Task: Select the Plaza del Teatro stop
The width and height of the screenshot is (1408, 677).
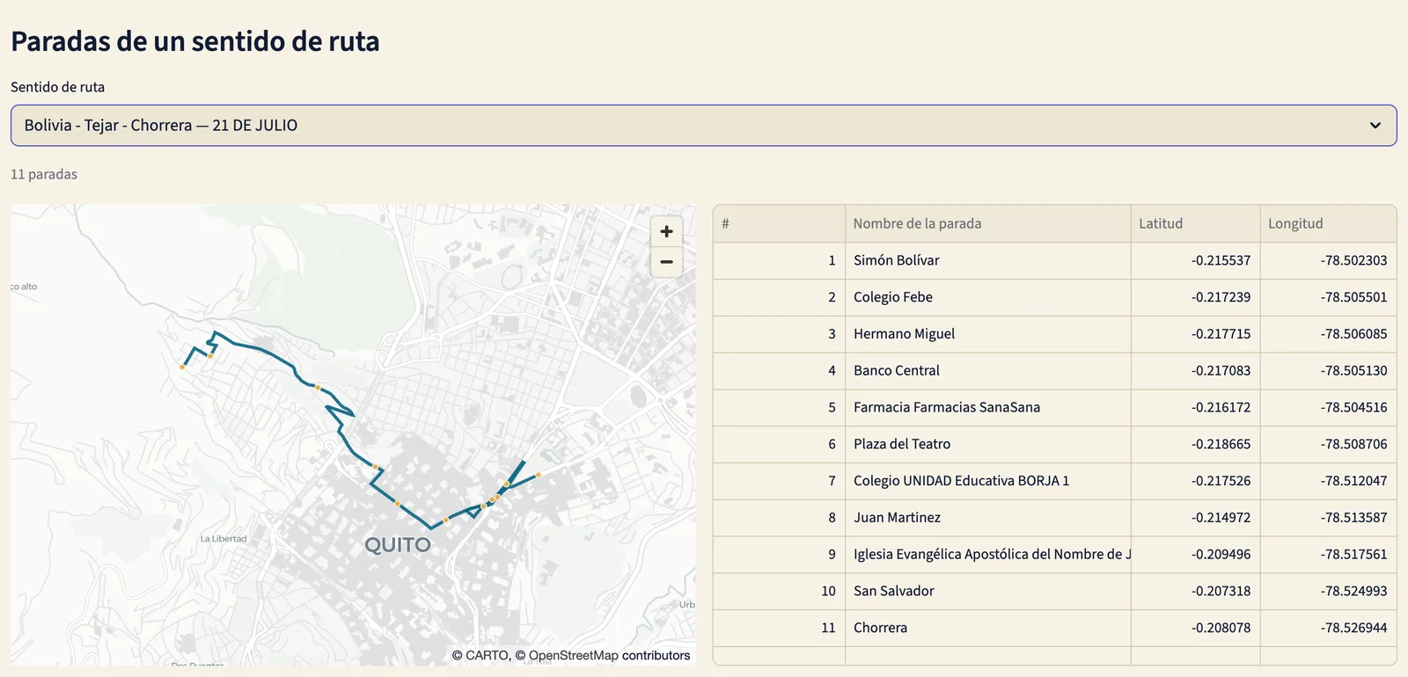Action: (x=1054, y=445)
